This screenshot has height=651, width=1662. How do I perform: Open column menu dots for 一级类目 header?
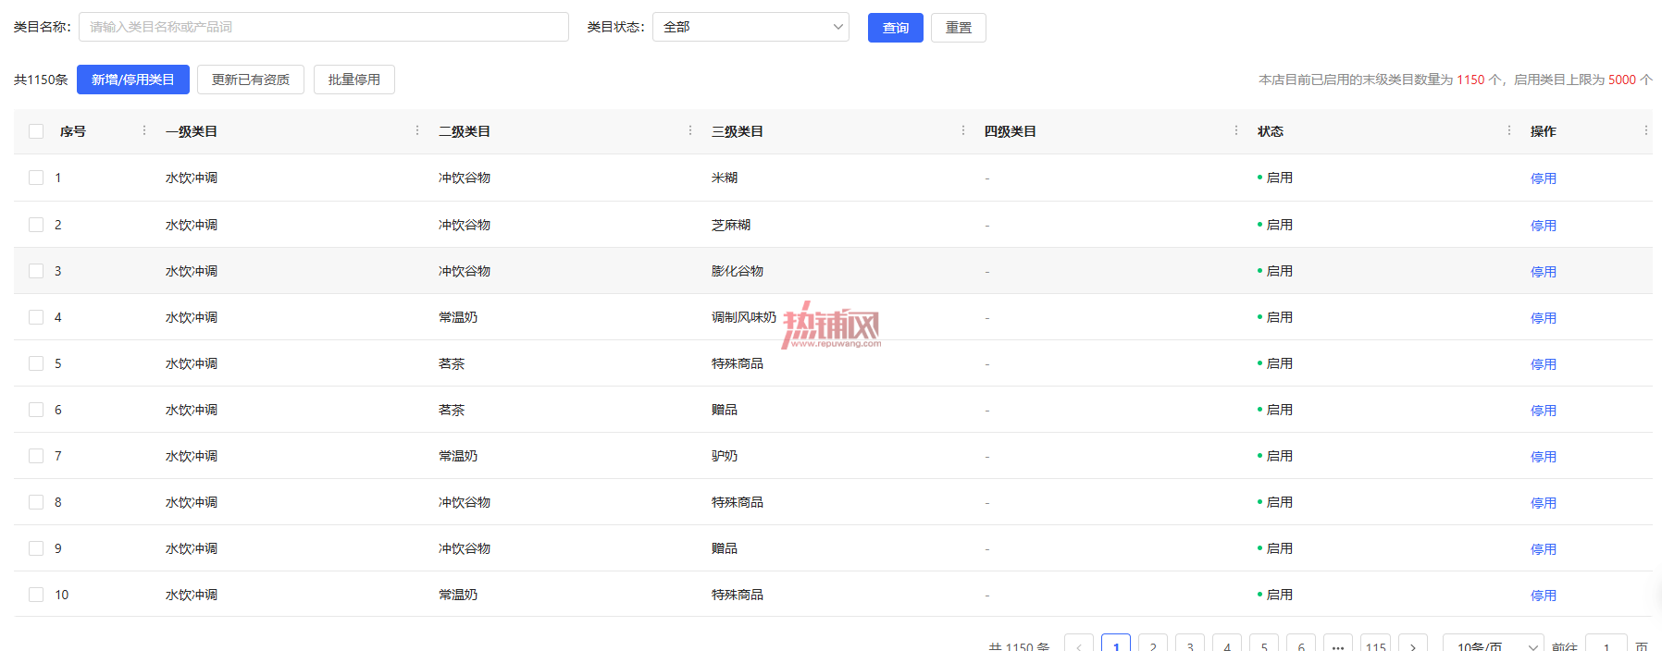point(417,130)
